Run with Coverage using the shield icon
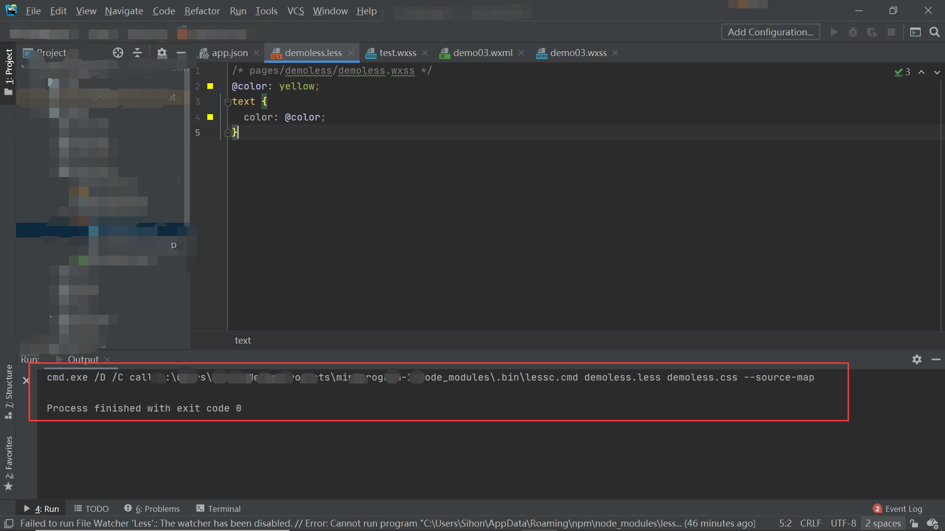 [x=872, y=31]
